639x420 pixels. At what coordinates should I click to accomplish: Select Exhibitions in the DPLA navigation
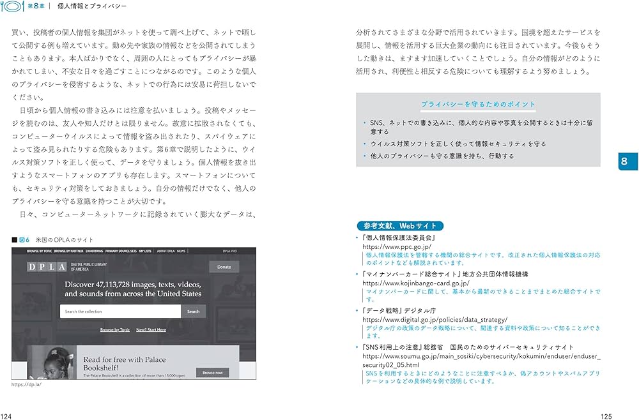[x=93, y=251]
